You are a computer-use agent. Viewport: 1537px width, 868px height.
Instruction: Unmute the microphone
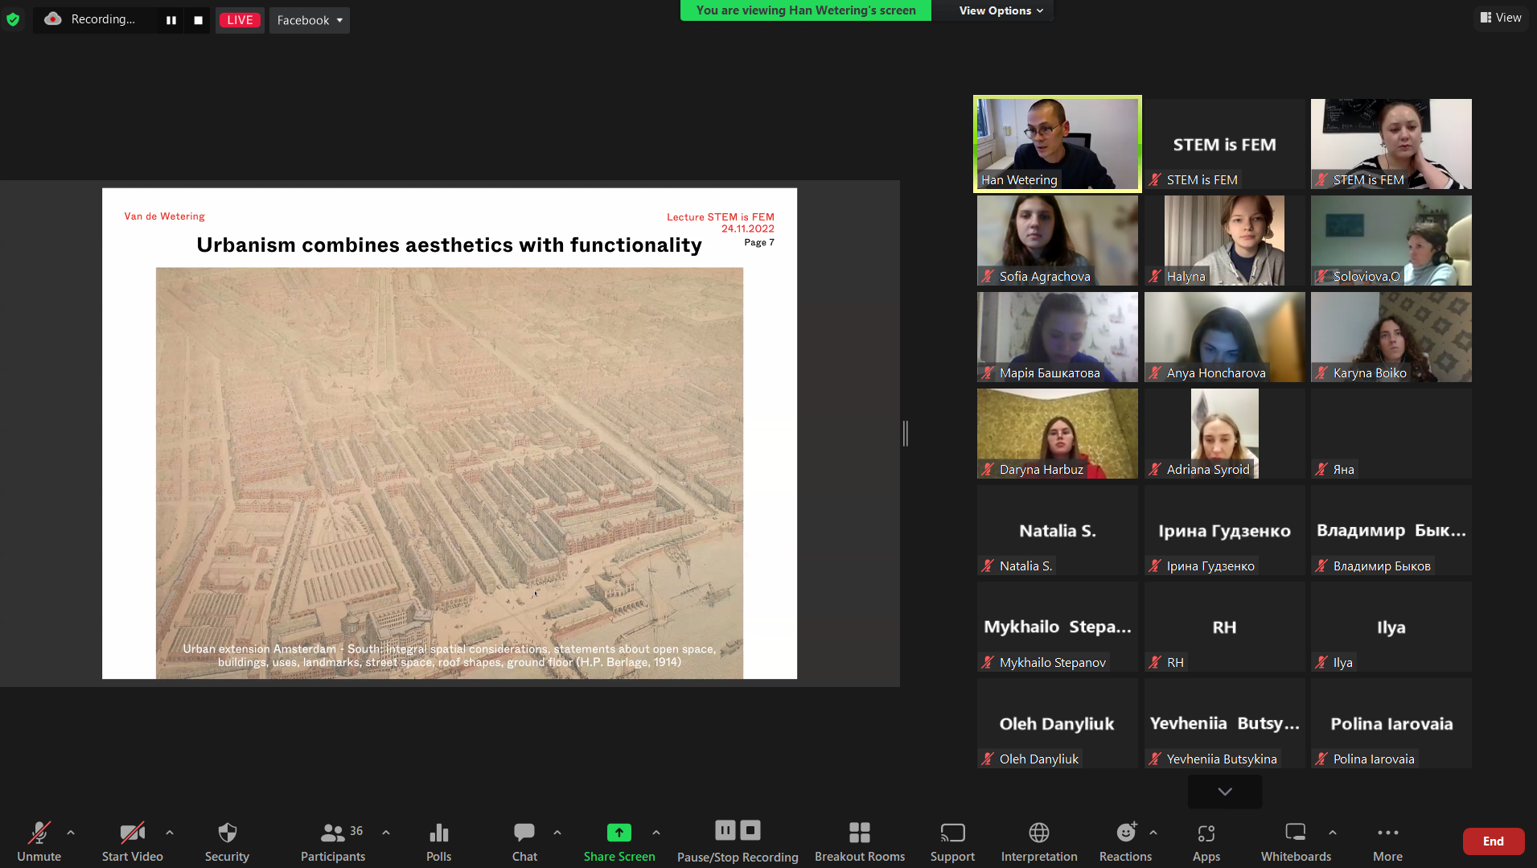tap(39, 841)
